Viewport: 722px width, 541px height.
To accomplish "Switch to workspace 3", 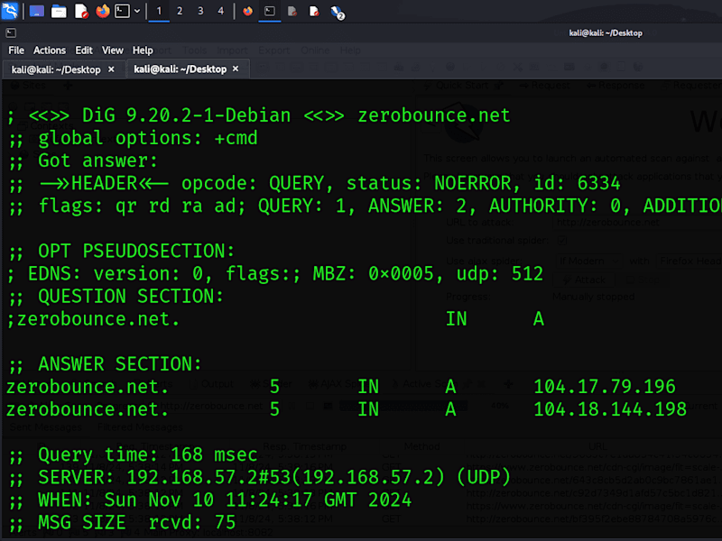I will click(200, 11).
